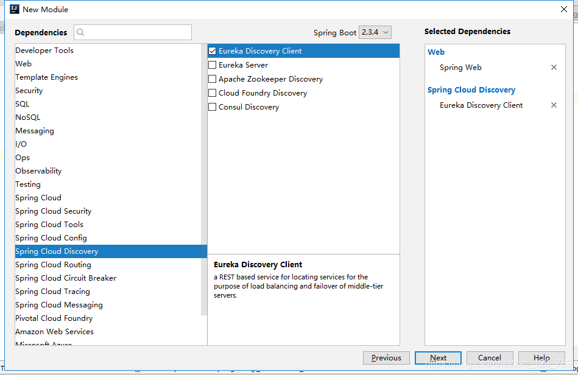Close the New Module dialog

coord(563,9)
